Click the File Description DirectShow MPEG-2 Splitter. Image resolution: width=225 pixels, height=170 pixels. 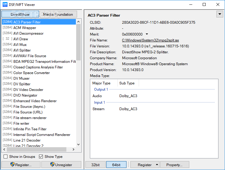(145, 52)
